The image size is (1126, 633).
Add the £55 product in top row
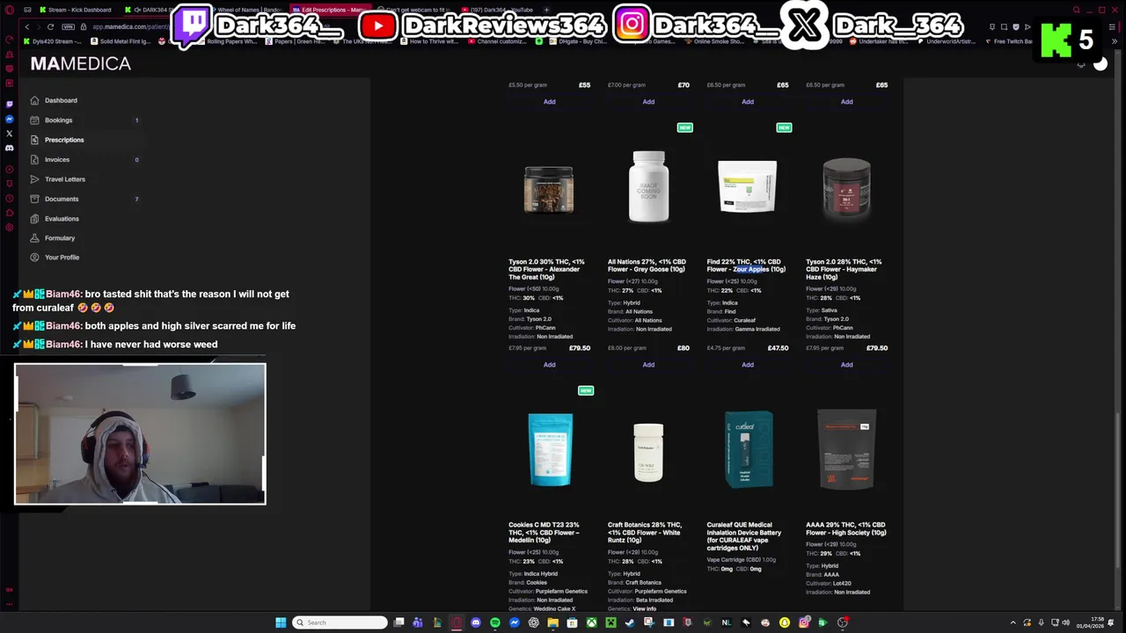point(549,102)
